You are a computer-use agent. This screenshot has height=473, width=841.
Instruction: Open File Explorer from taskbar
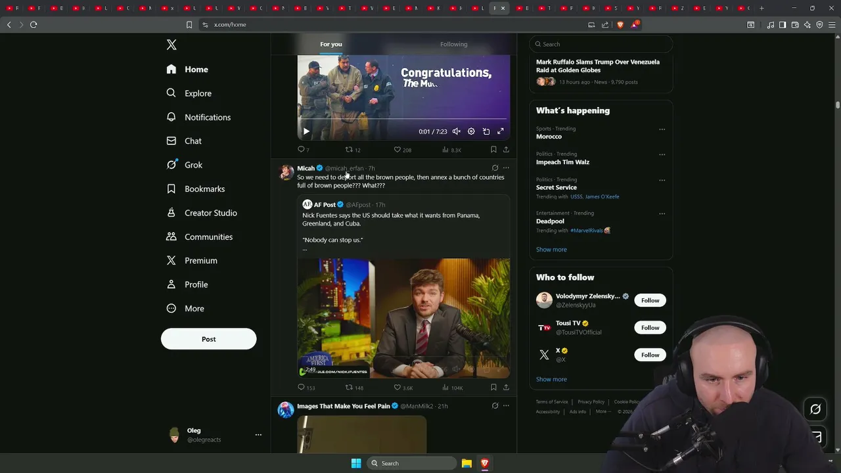pos(466,463)
